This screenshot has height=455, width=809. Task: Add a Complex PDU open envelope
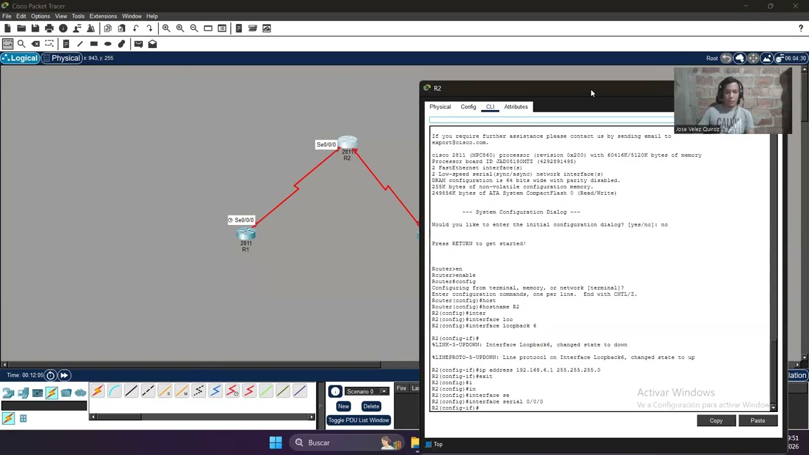[152, 44]
